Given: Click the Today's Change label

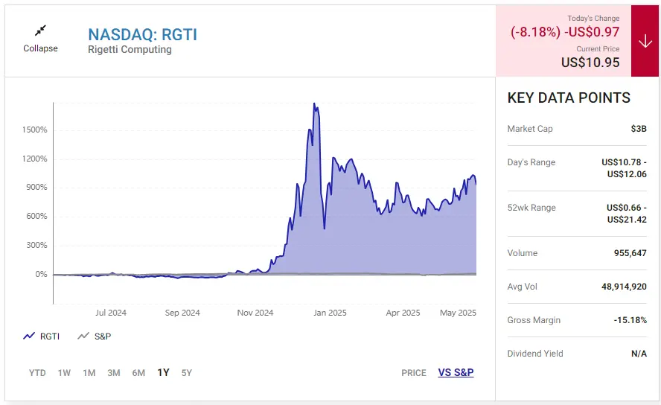Looking at the screenshot, I should coord(593,18).
